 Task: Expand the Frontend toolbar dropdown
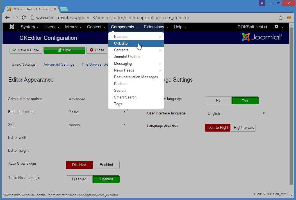[97, 112]
